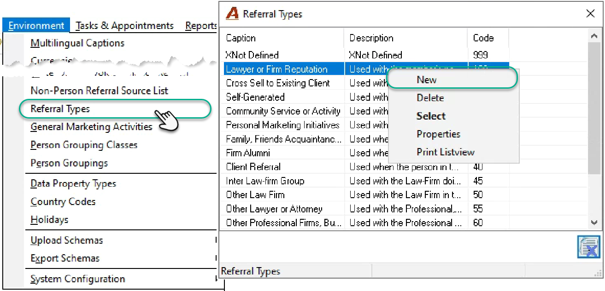Image resolution: width=605 pixels, height=291 pixels.
Task: Open Properties from the context menu
Action: click(438, 134)
